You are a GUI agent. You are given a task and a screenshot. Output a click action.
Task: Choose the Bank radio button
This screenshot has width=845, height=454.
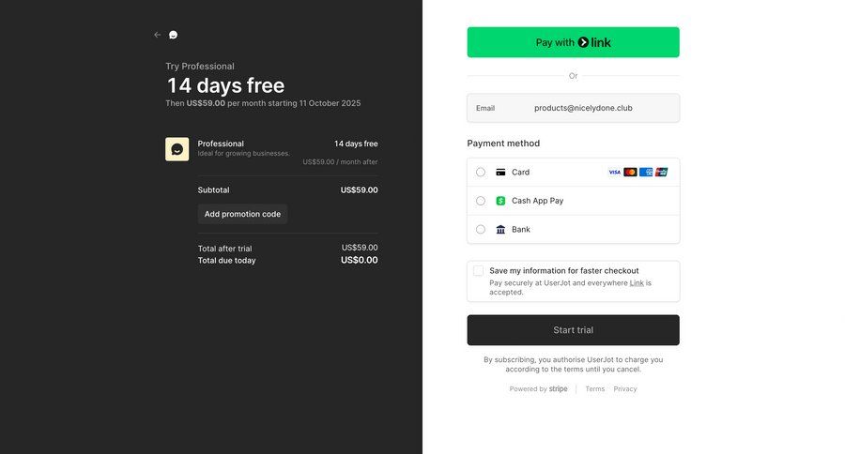tap(481, 230)
